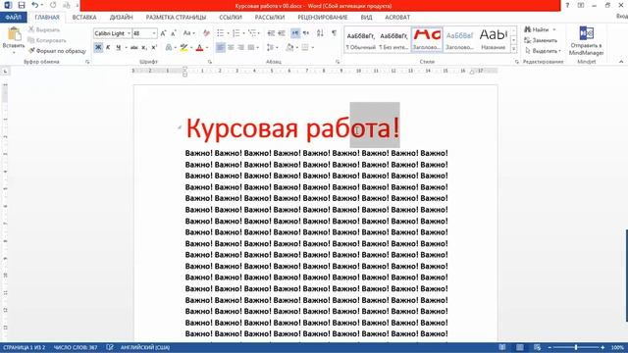Click the 100% zoom level button
The height and width of the screenshot is (353, 628).
click(617, 347)
